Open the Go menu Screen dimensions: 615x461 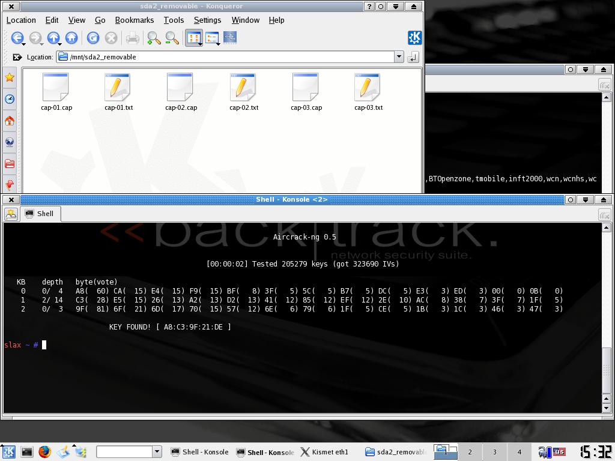(100, 20)
